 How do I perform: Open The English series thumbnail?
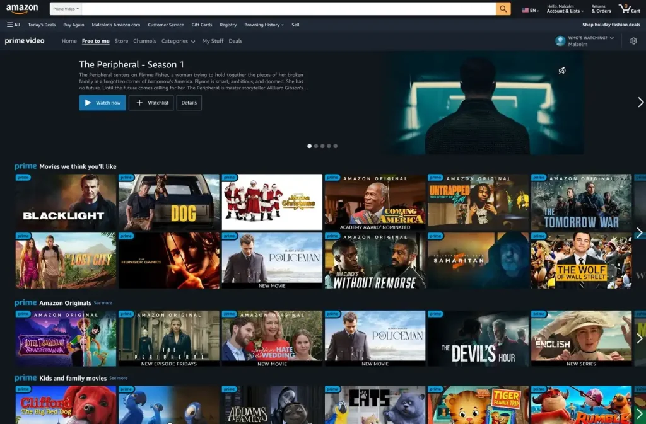(581, 338)
